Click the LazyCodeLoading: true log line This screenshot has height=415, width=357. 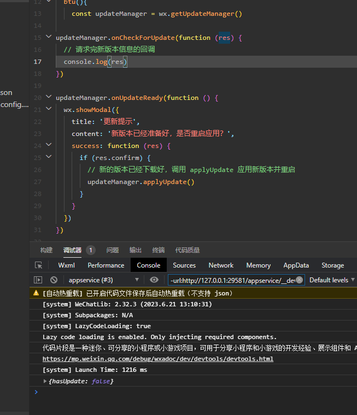point(97,326)
